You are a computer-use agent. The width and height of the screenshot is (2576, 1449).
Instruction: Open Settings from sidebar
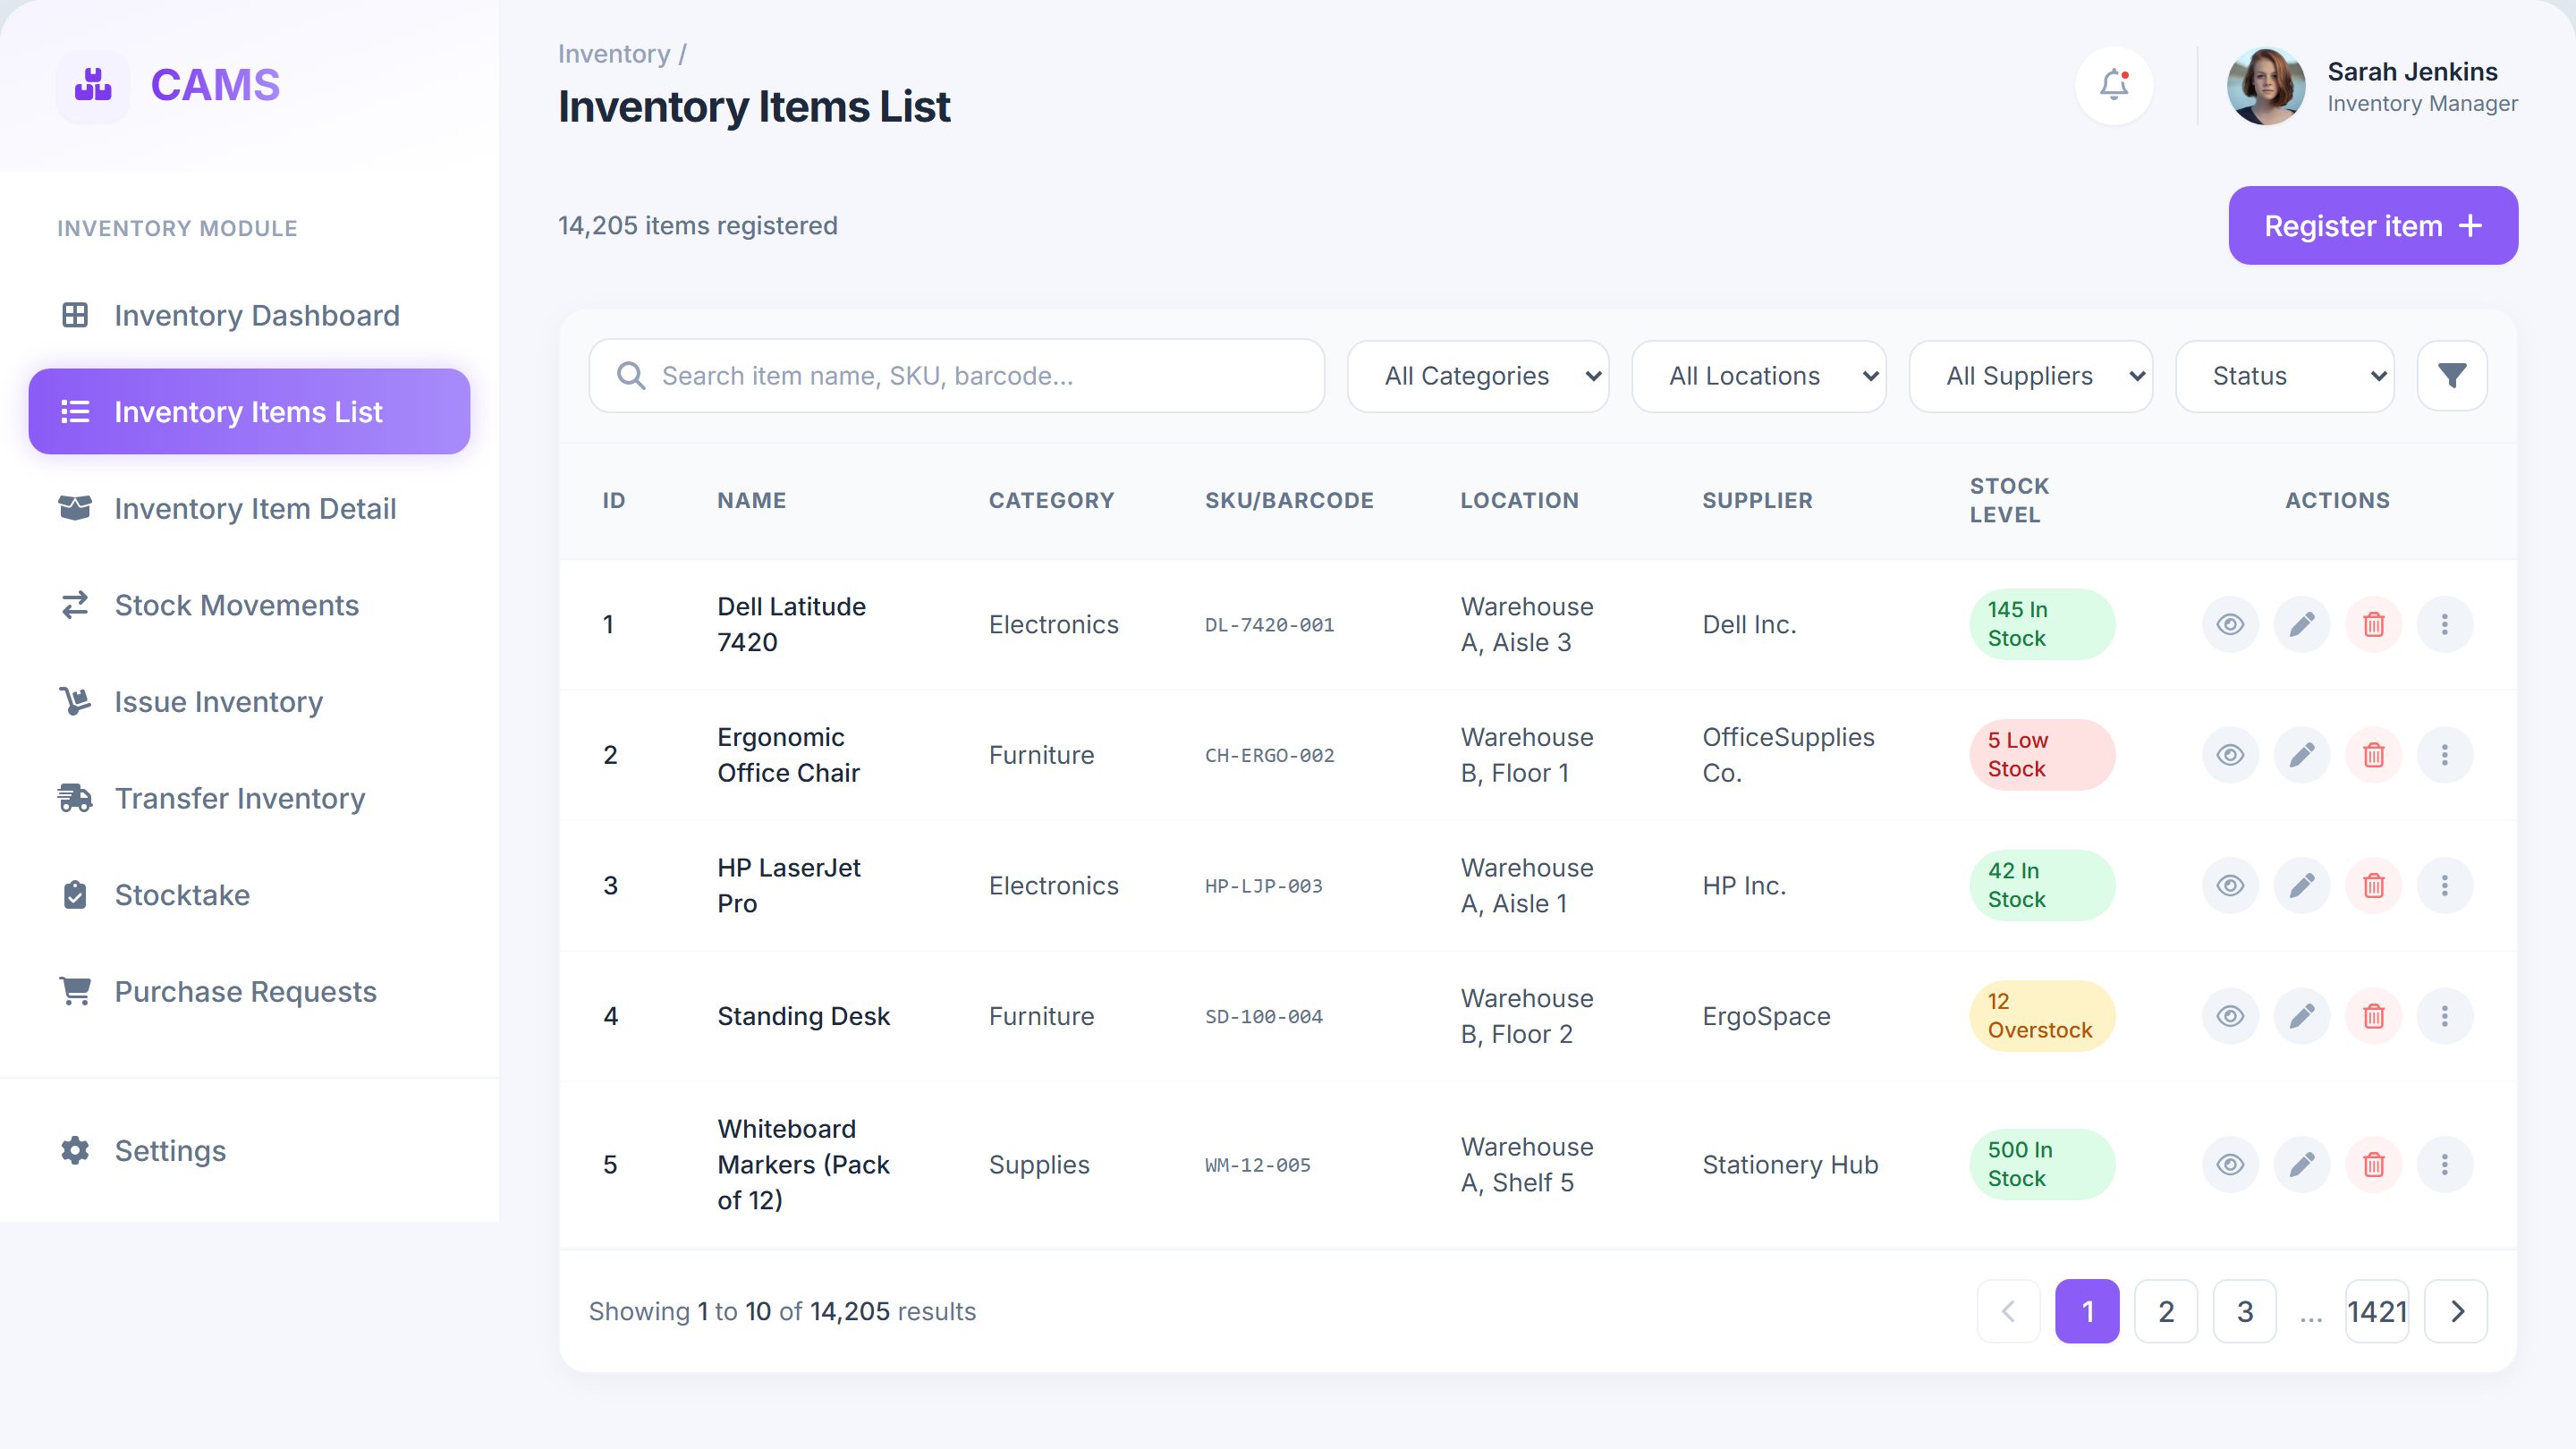tap(249, 1151)
